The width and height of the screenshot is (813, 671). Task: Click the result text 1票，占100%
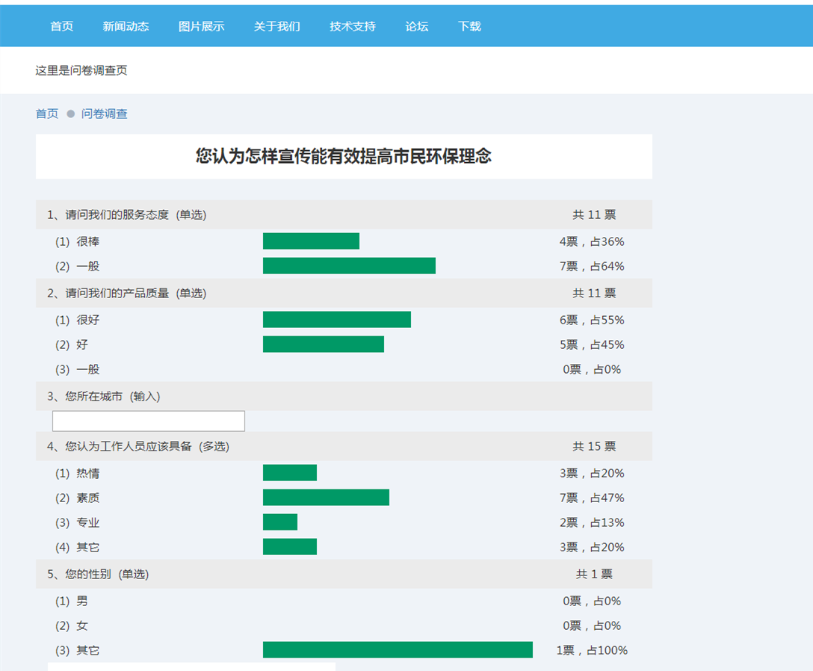tap(592, 651)
